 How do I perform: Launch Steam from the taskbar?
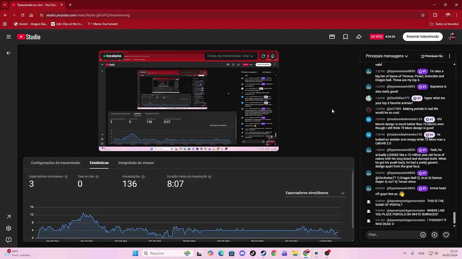point(263,253)
